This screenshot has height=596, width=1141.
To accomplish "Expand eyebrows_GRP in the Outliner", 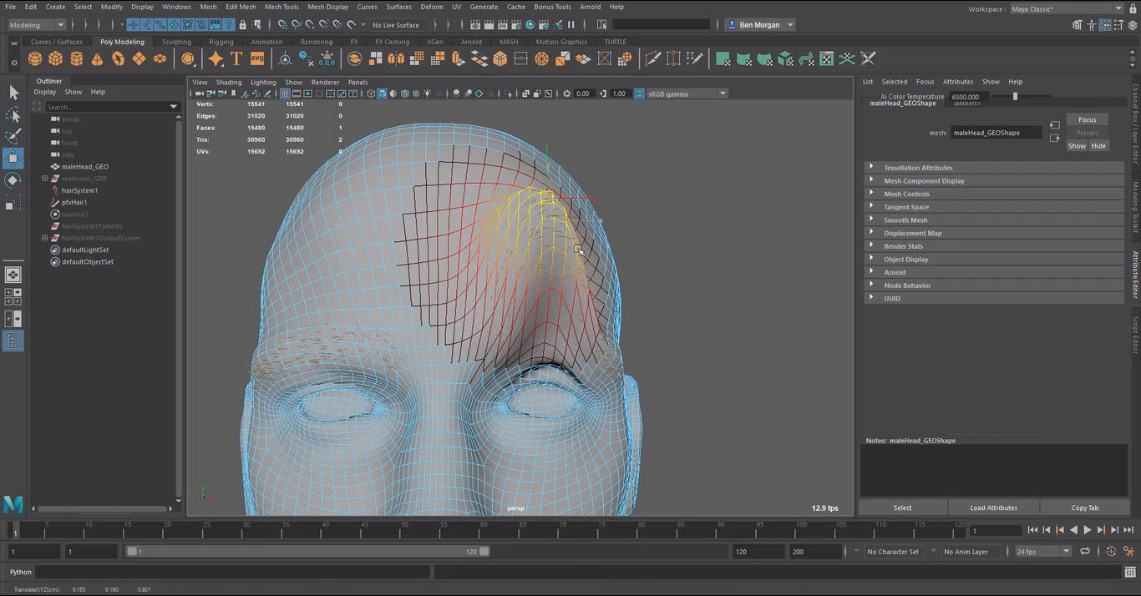I will [x=45, y=179].
